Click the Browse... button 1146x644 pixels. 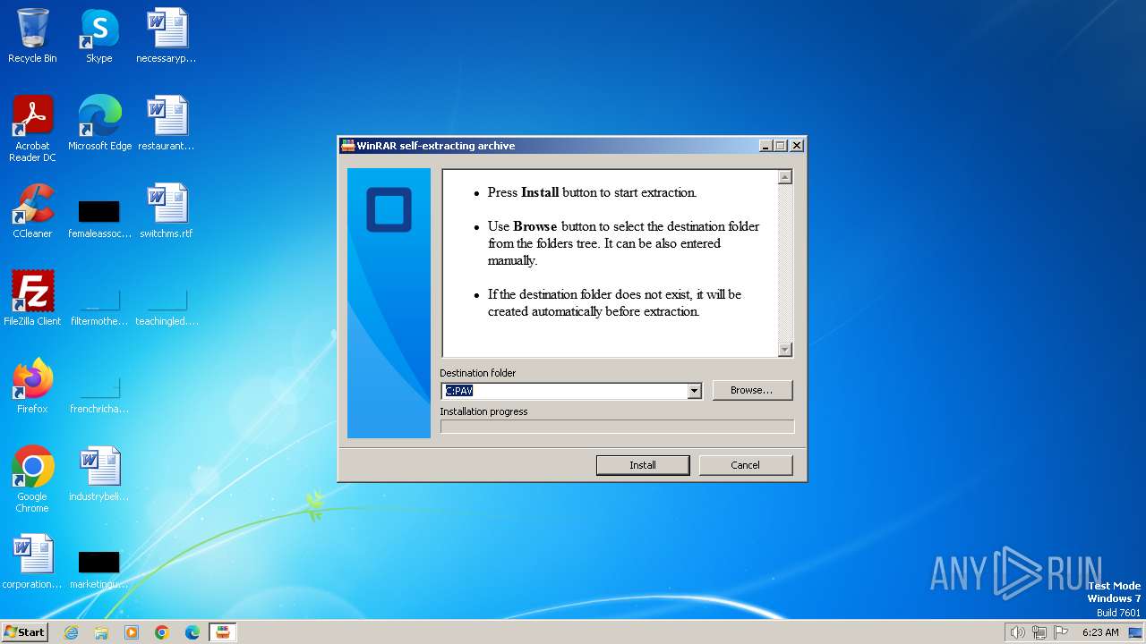pyautogui.click(x=751, y=390)
